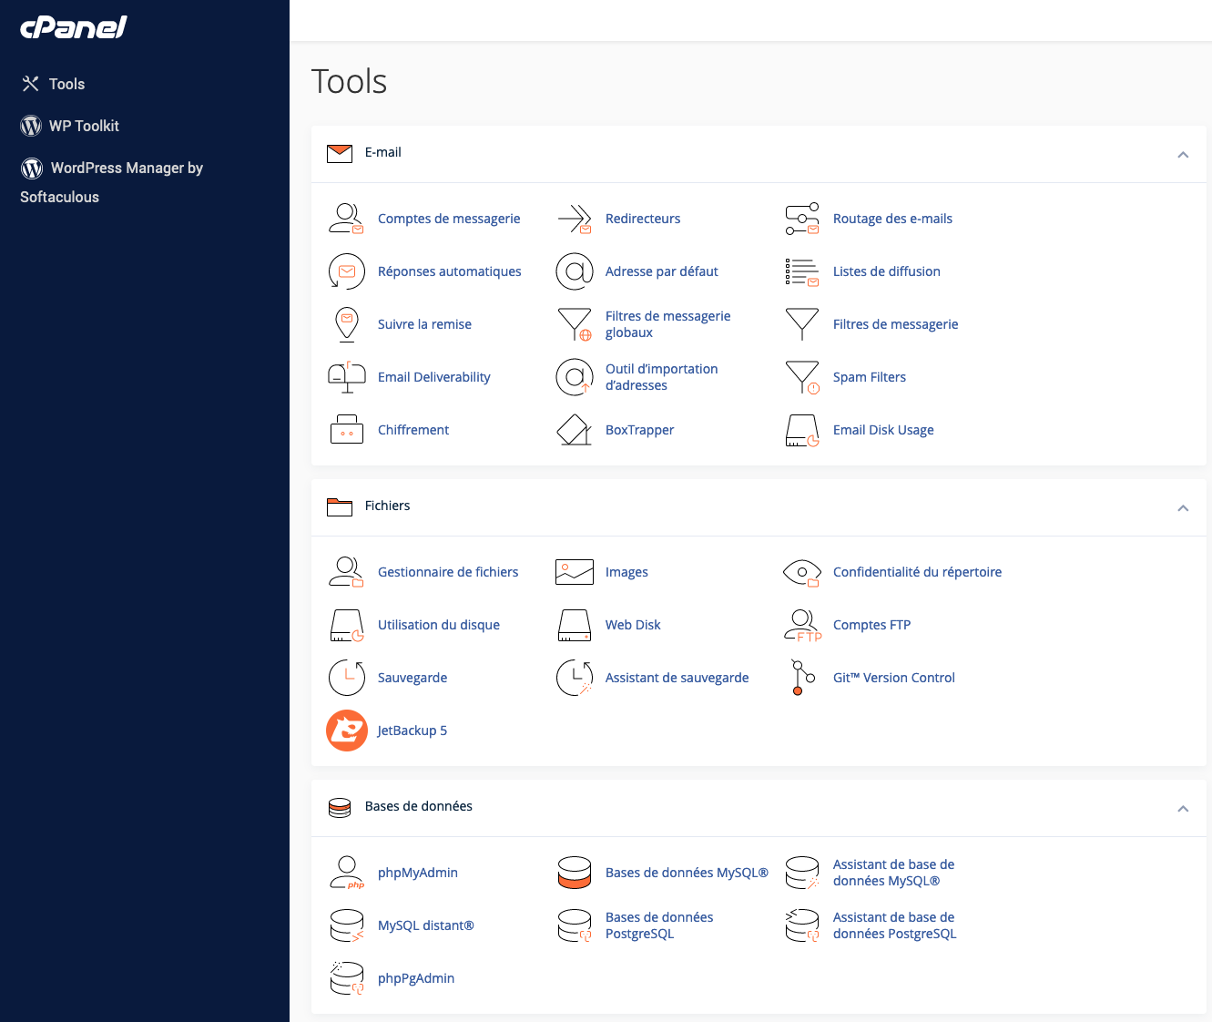Click the Réponses automatiques icon

[346, 271]
